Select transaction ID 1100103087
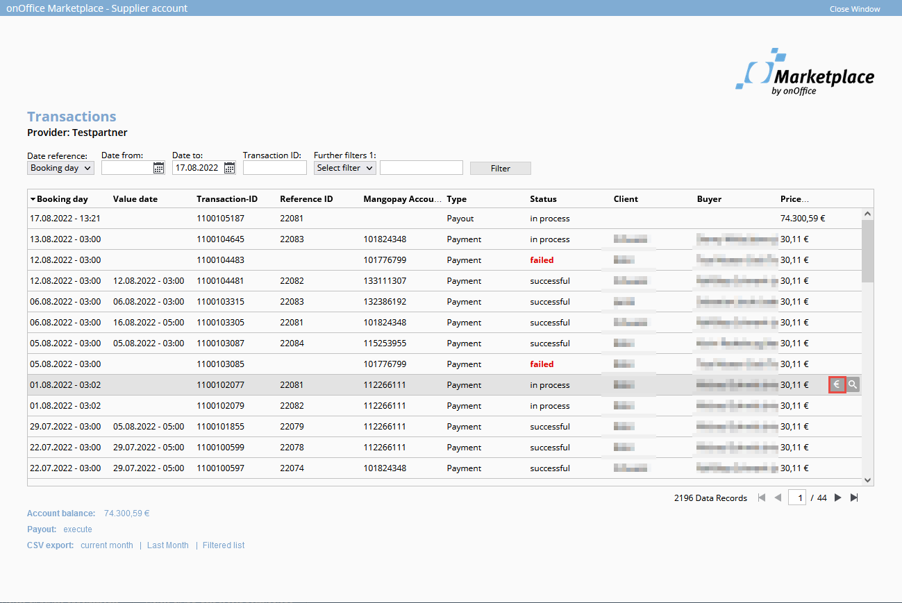The height and width of the screenshot is (603, 902). 221,343
